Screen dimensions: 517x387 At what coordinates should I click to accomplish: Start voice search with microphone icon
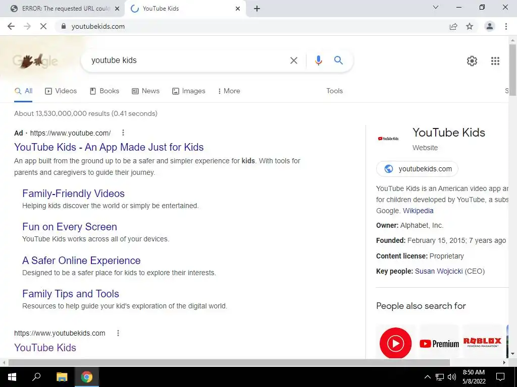(318, 60)
